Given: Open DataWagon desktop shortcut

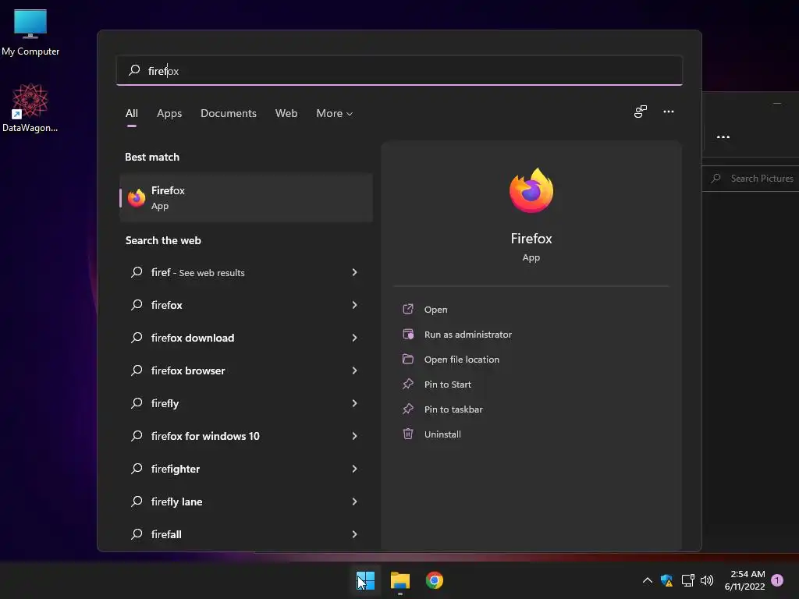Looking at the screenshot, I should pyautogui.click(x=30, y=108).
